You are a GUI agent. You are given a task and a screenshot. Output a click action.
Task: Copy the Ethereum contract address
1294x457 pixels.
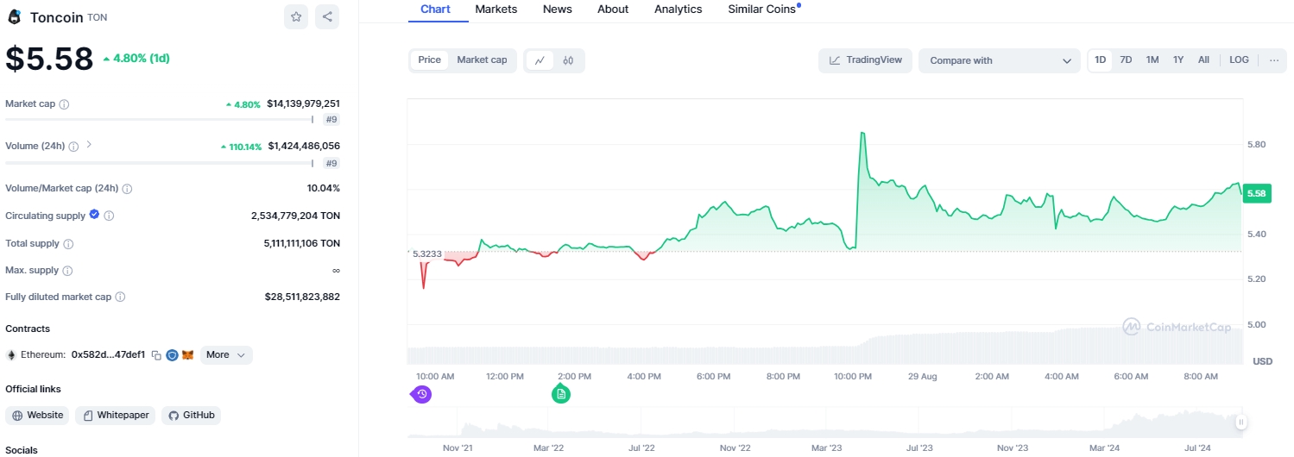click(x=156, y=355)
